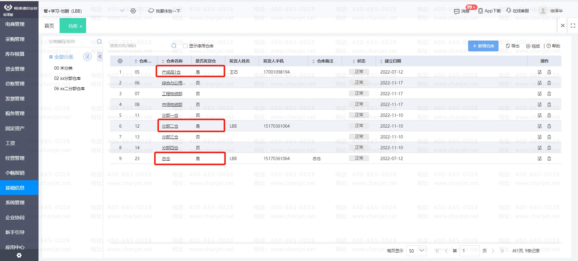Screen dimensions: 578x261
Task: Edit categories with the pencil icon
Action: tap(87, 56)
